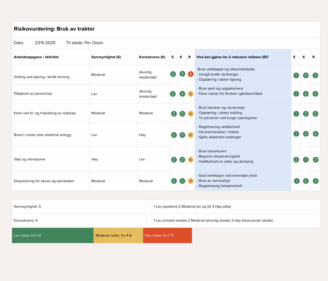This screenshot has height=281, width=328.
Task: Click the Arbeidsoppgave / aktivitet column header
Action: [36, 57]
